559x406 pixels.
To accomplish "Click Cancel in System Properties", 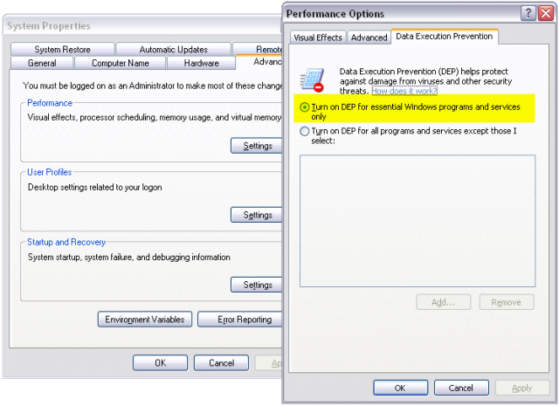I will (221, 363).
